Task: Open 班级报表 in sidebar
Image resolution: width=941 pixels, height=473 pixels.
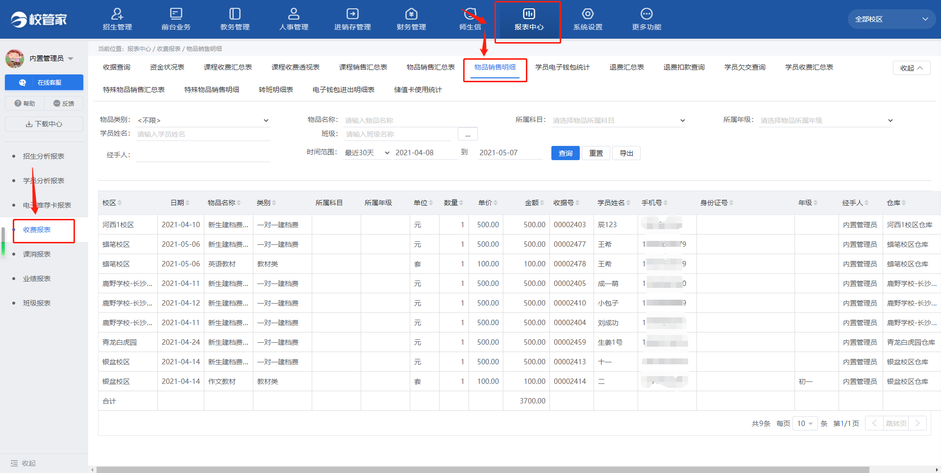Action: pos(37,303)
